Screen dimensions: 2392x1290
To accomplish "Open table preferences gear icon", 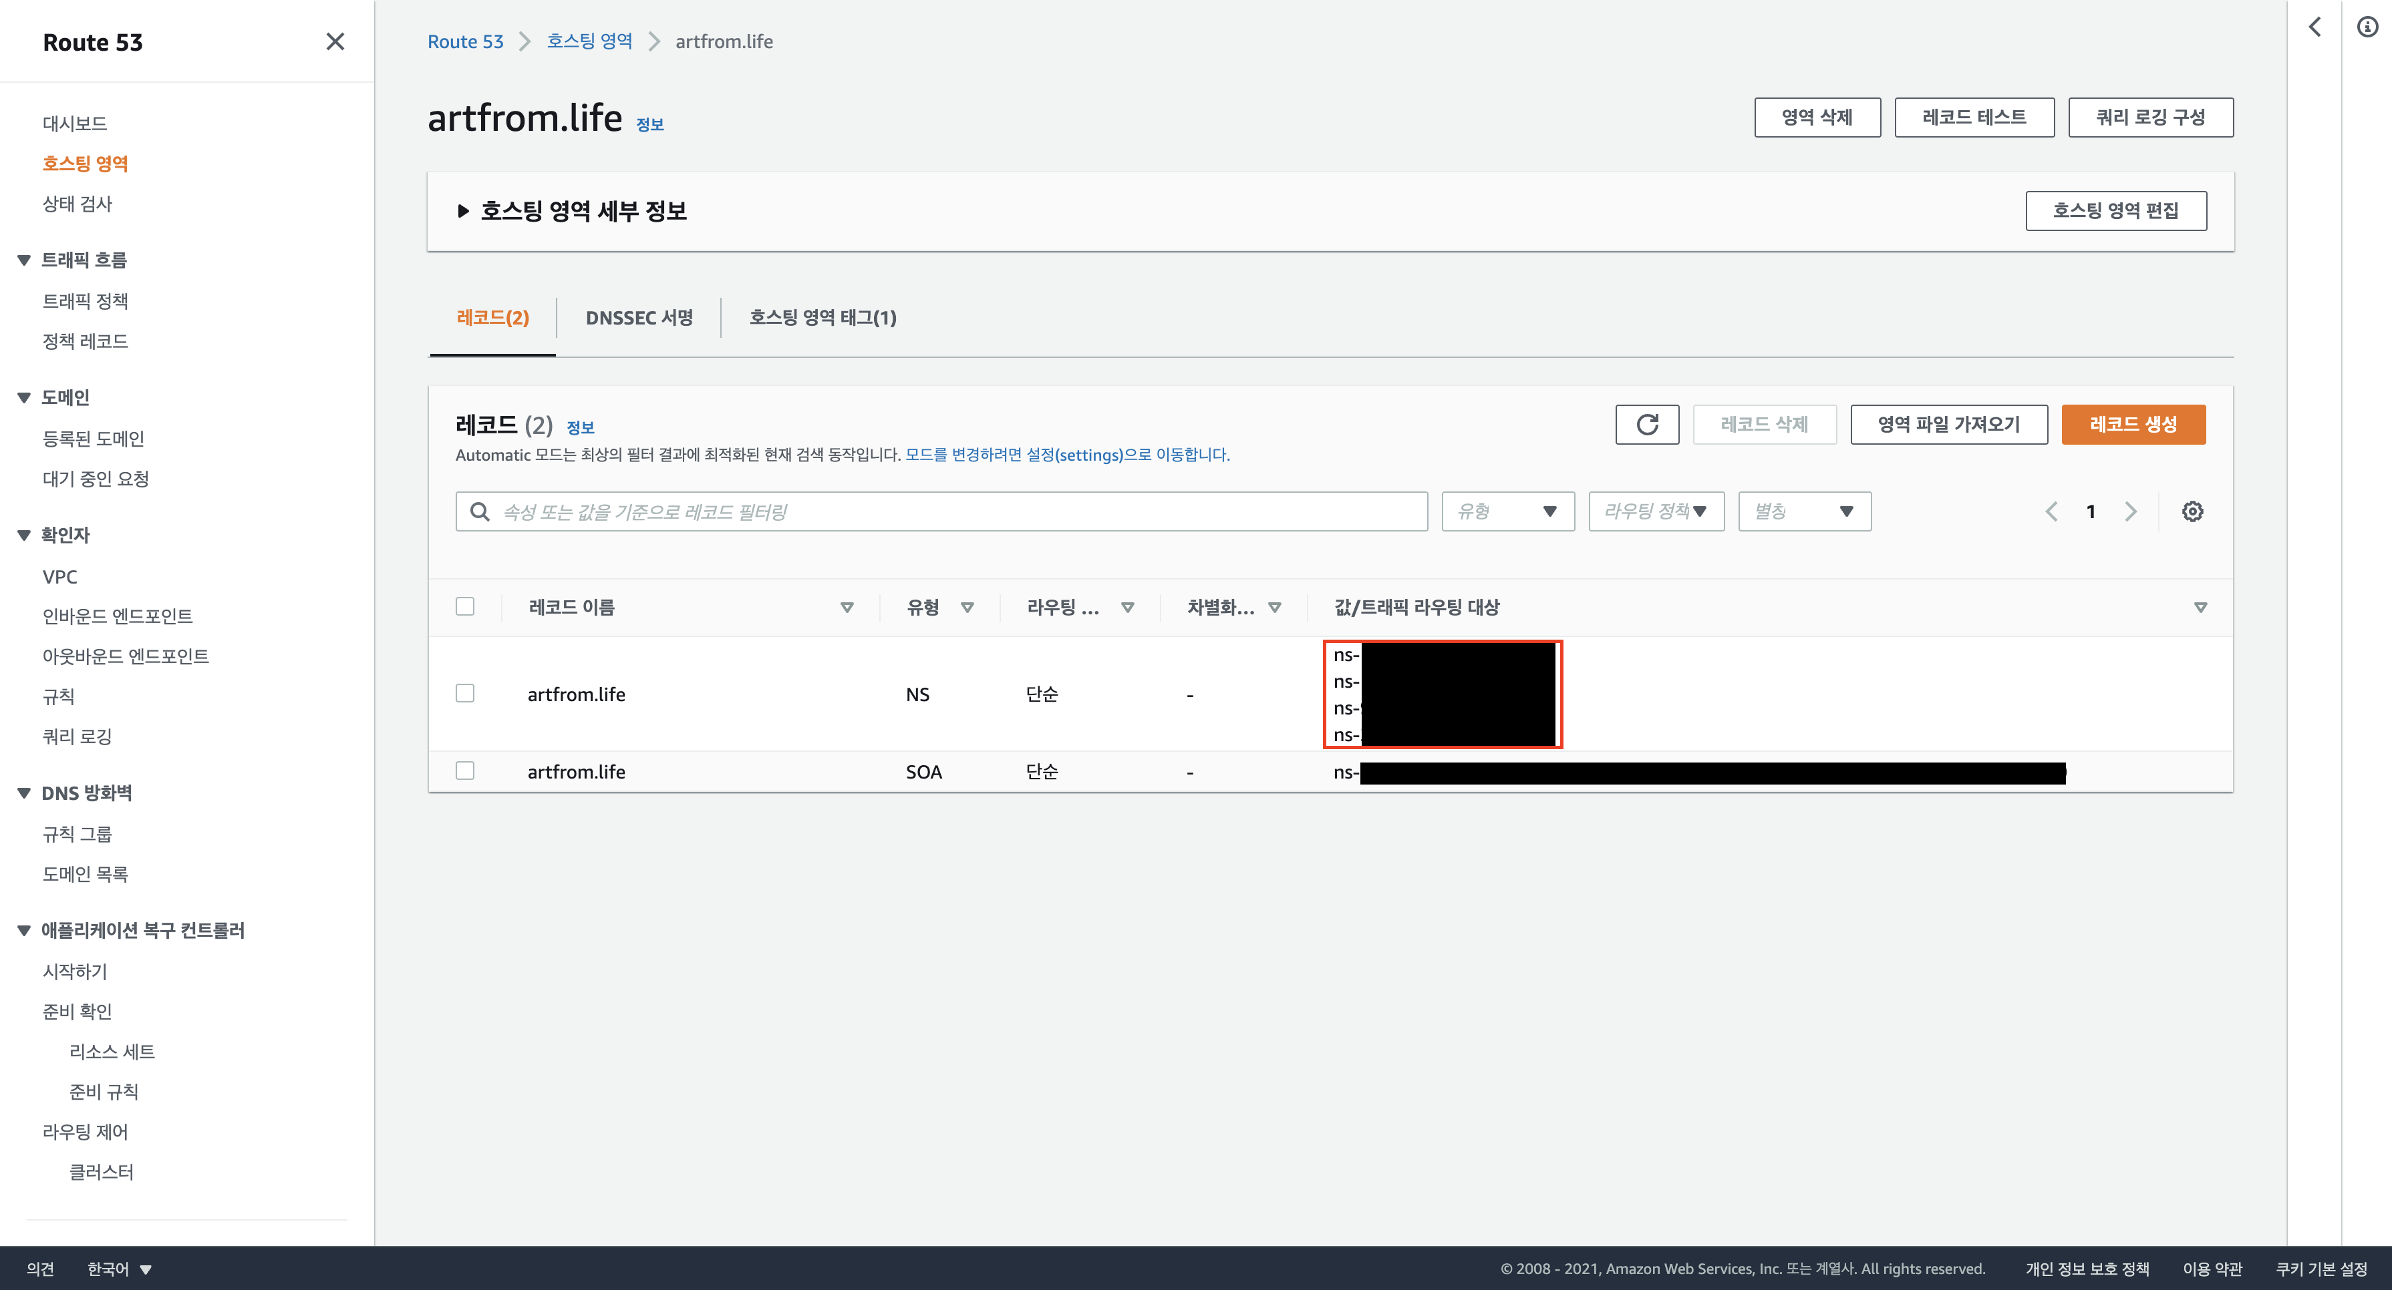I will 2192,511.
